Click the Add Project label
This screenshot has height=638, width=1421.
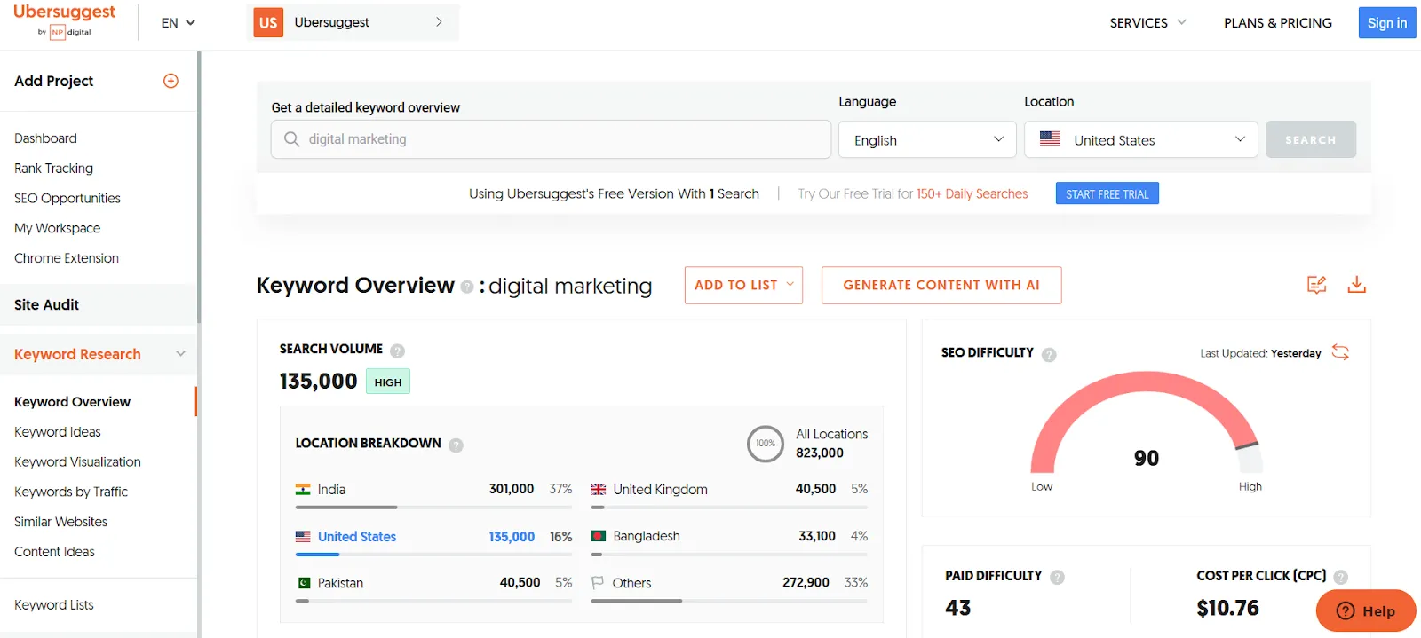point(53,81)
